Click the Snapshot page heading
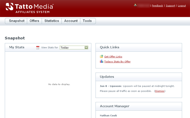 click(x=15, y=38)
